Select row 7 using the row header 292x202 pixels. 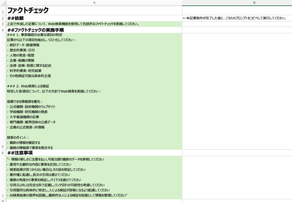coord(2,195)
